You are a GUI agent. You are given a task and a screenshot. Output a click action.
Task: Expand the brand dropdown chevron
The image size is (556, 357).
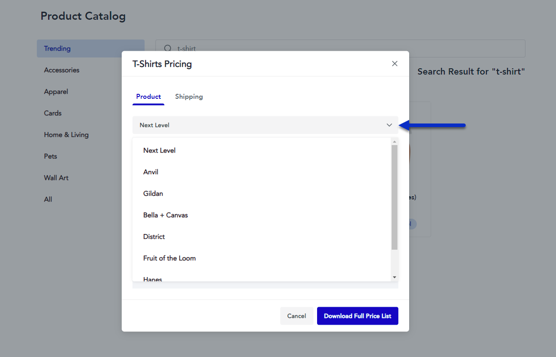pos(389,125)
